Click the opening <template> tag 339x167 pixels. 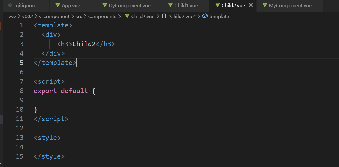click(x=53, y=25)
